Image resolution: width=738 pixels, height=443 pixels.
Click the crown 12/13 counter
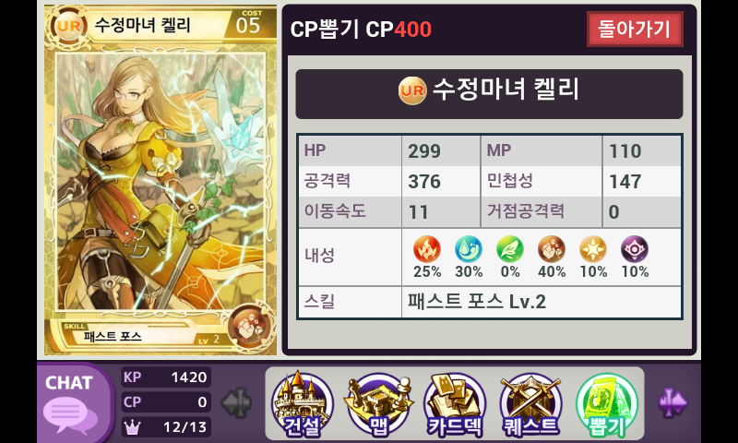coord(166,427)
